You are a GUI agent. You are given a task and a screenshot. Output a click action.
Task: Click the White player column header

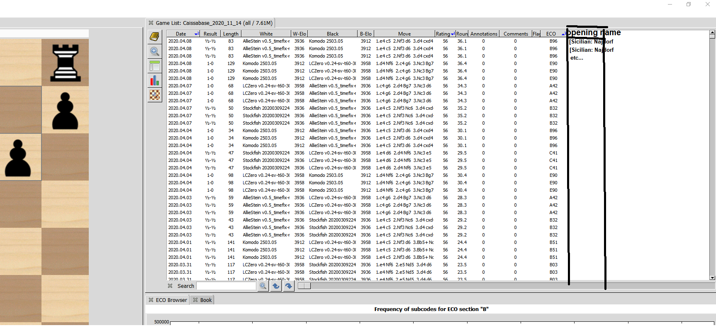266,34
